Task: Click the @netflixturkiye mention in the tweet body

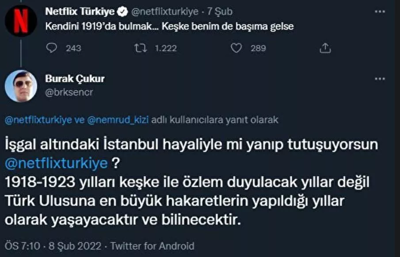Action: tap(56, 163)
